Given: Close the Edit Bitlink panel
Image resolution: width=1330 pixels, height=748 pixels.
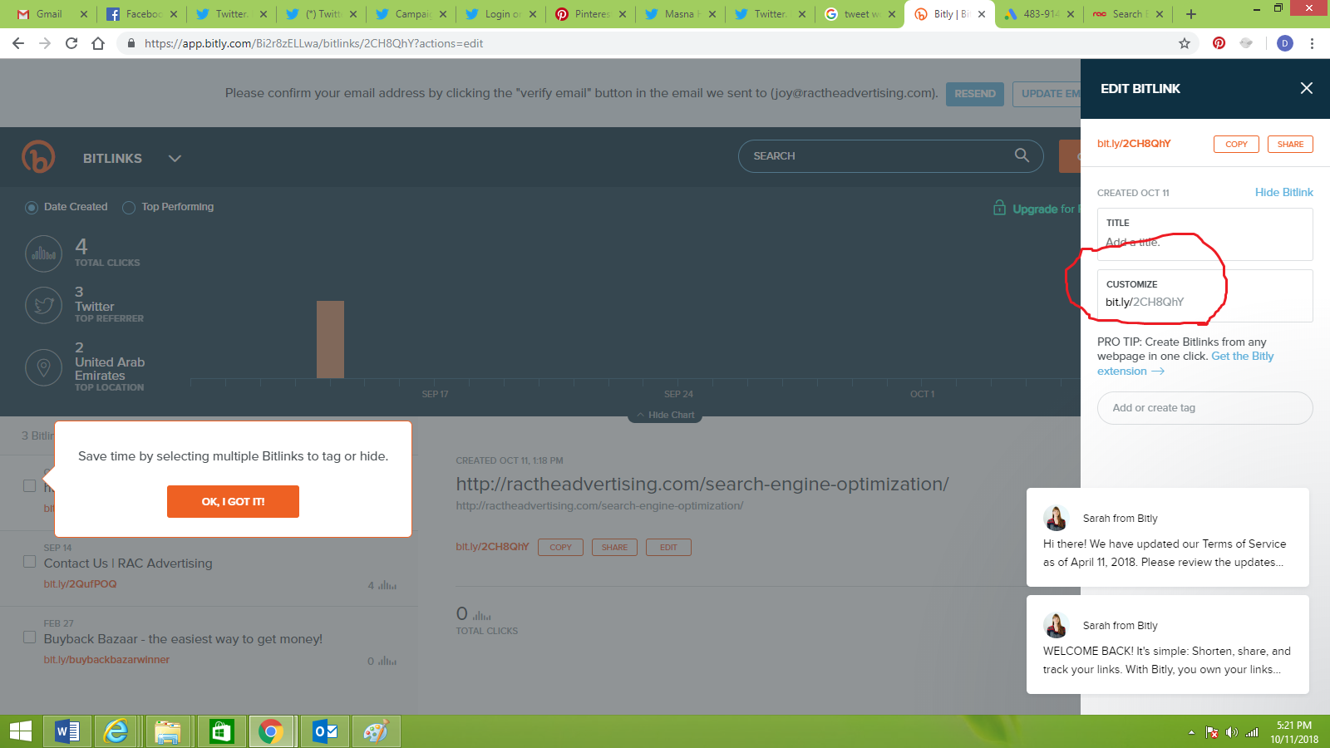Looking at the screenshot, I should coord(1306,88).
